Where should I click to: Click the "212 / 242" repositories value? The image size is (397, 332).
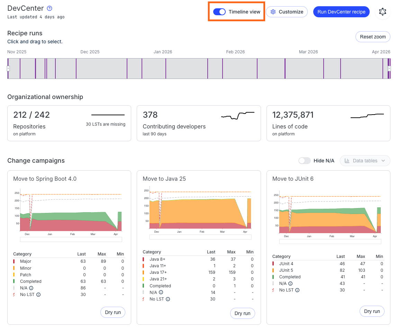tap(31, 115)
